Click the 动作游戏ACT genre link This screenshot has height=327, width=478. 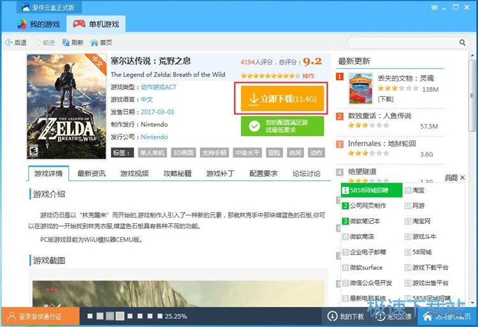tap(159, 87)
